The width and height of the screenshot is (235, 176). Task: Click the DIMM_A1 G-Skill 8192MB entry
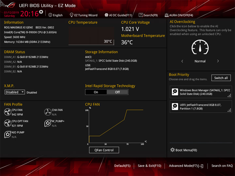pyautogui.click(x=26, y=57)
